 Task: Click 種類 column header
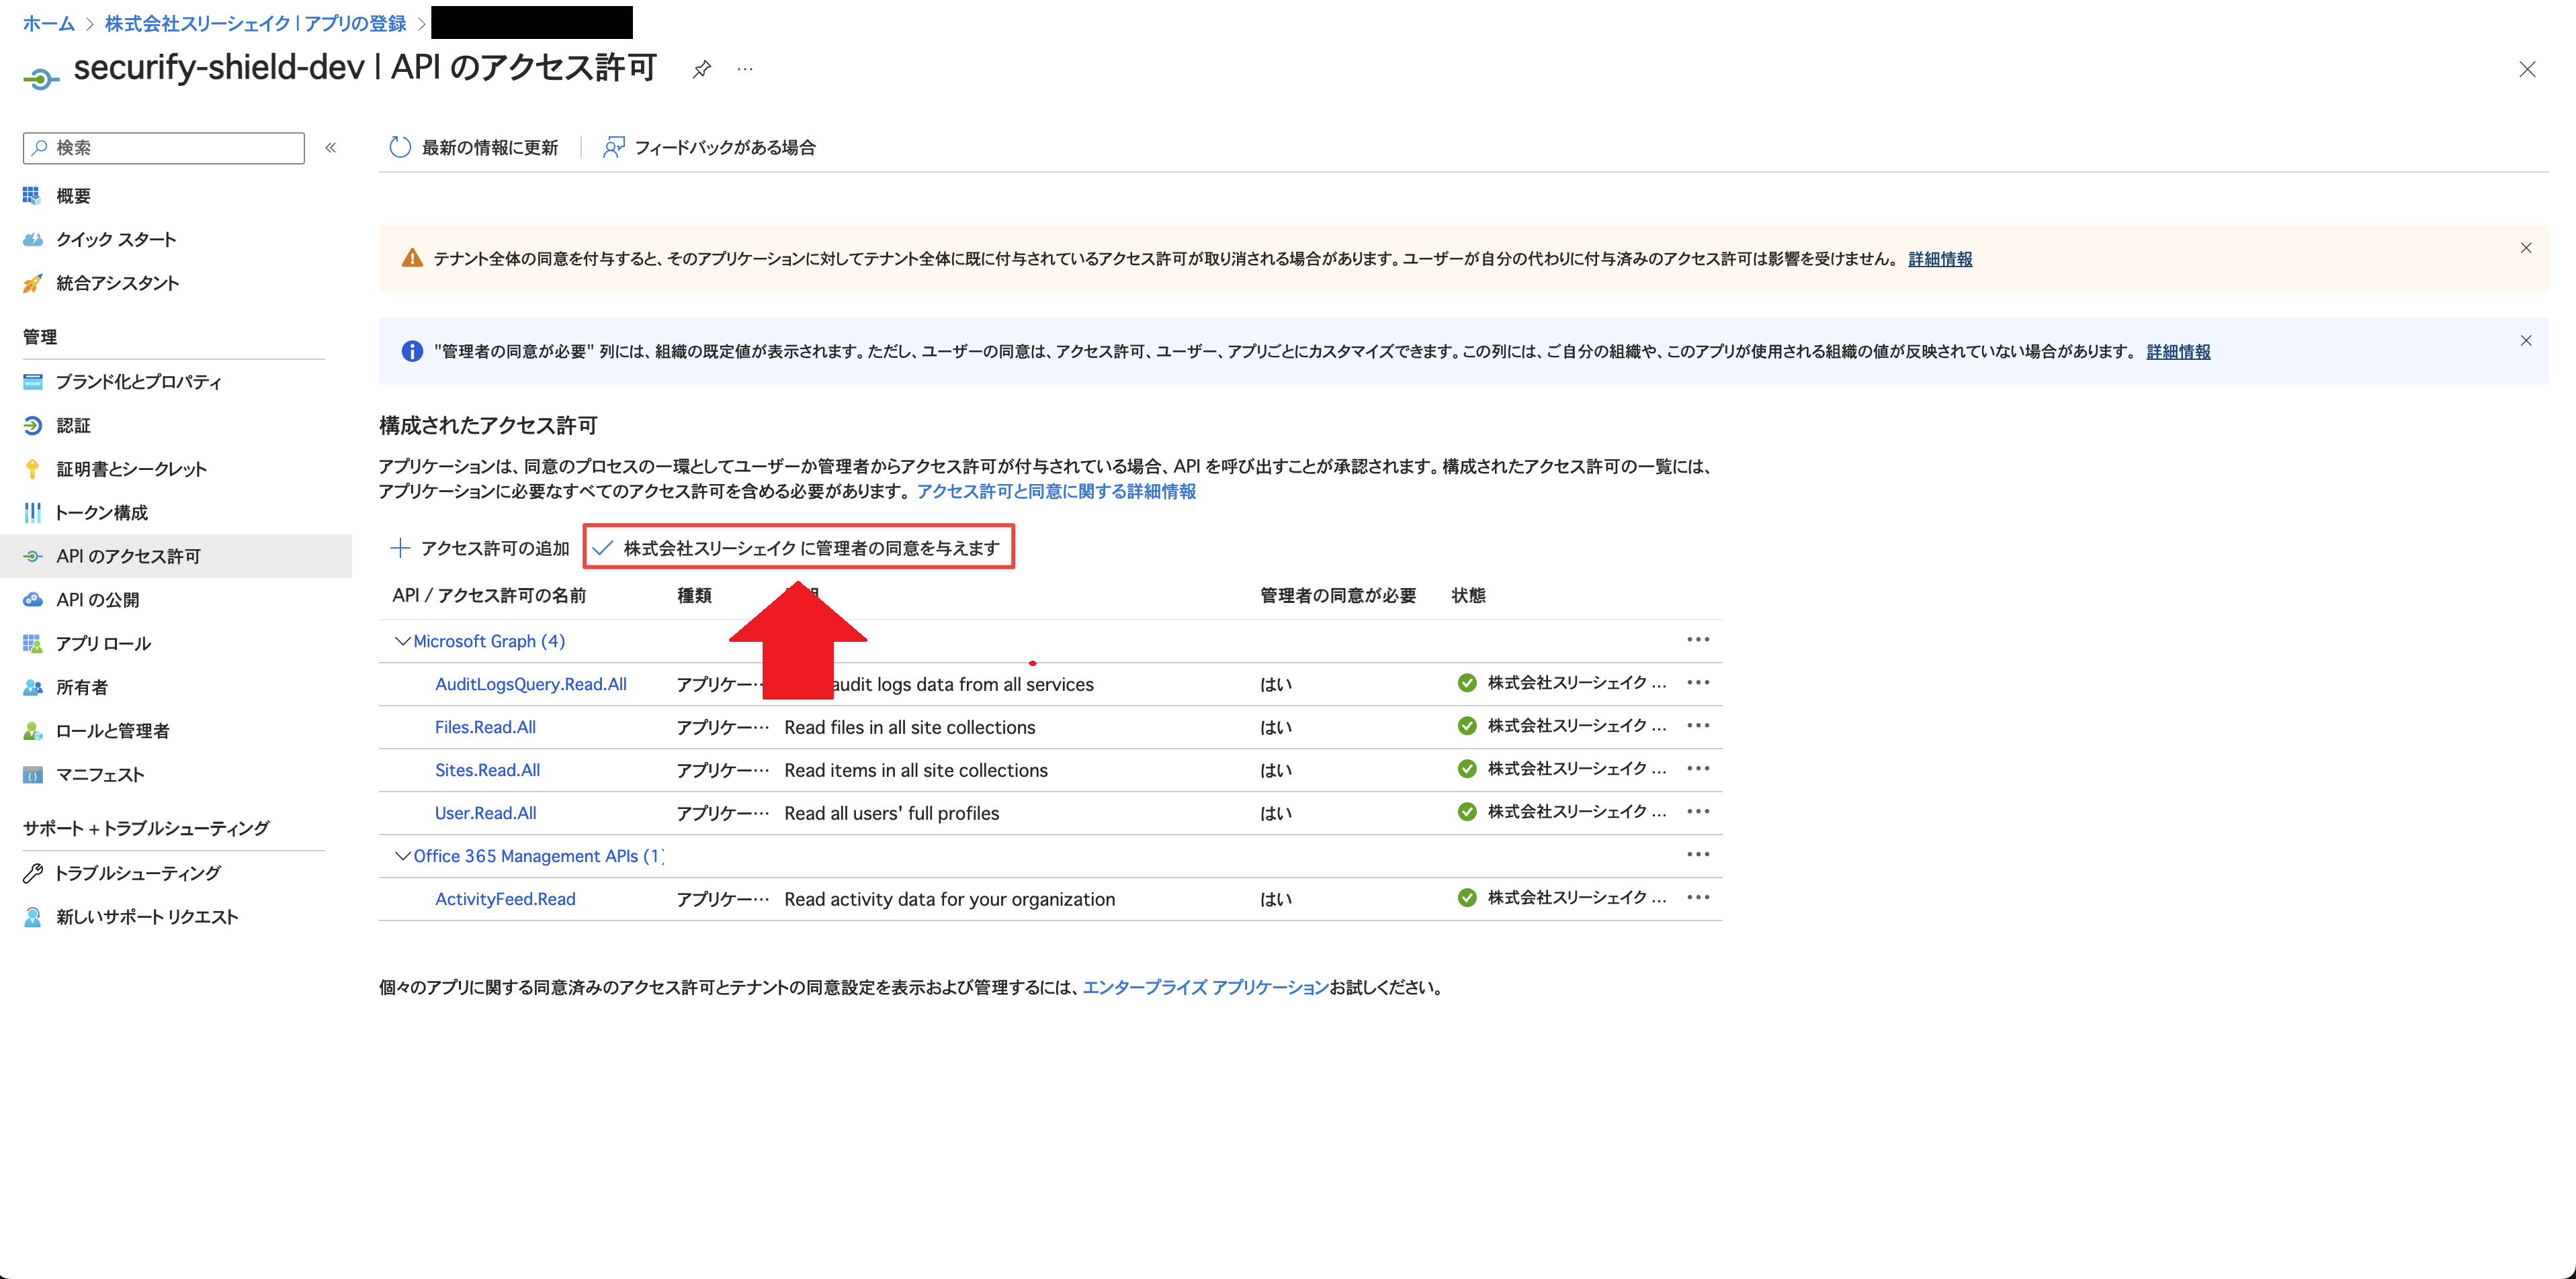tap(694, 596)
